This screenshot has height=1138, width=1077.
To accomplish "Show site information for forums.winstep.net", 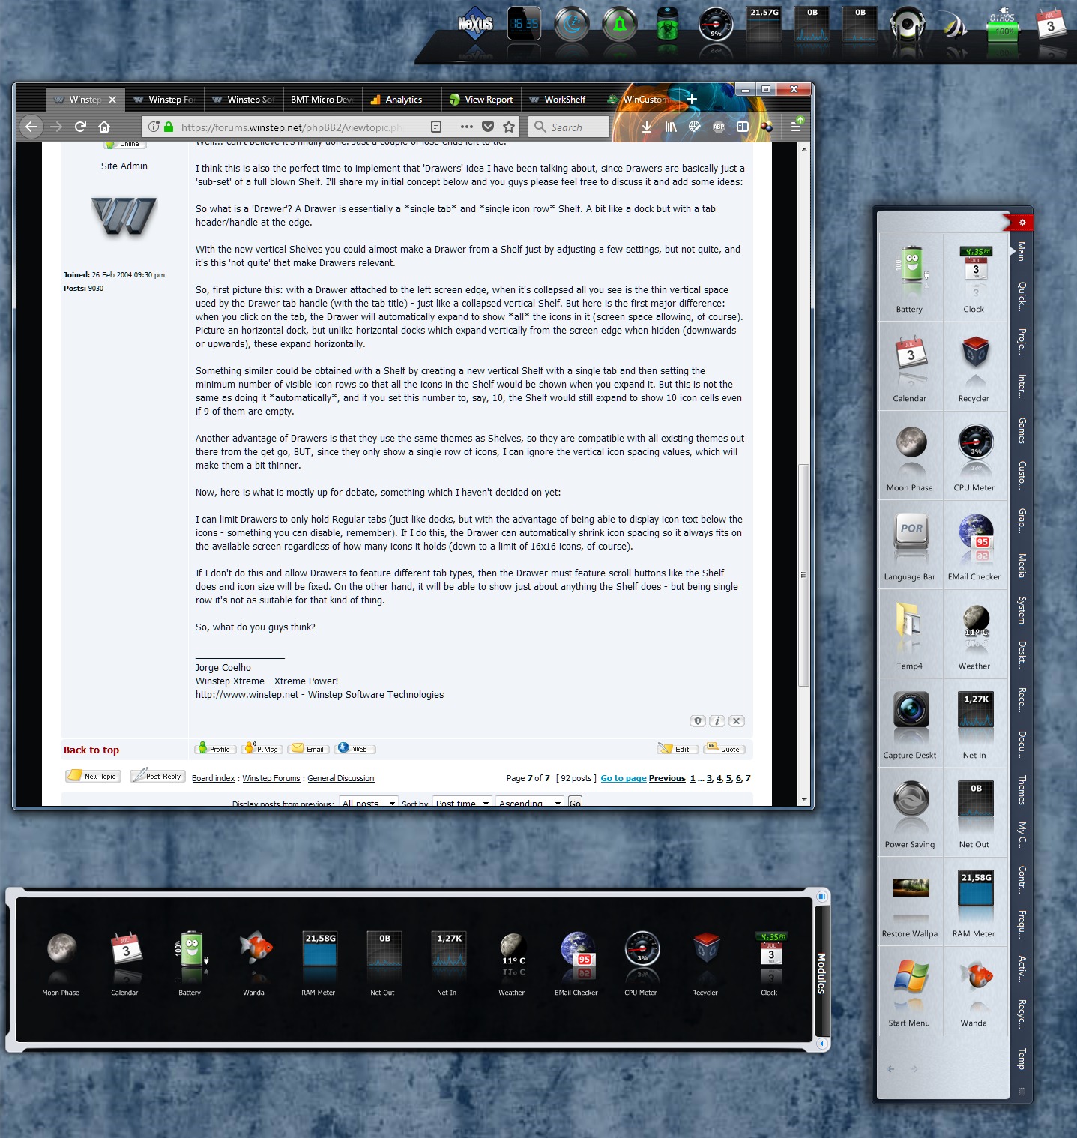I will coord(154,127).
